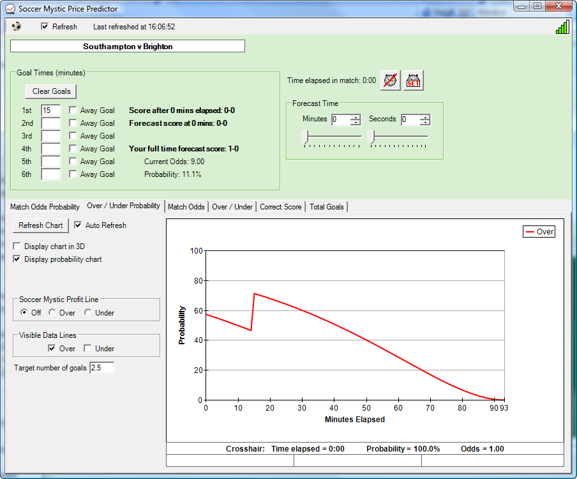Toggle the Over visible data line
This screenshot has width=577, height=479.
[x=52, y=348]
